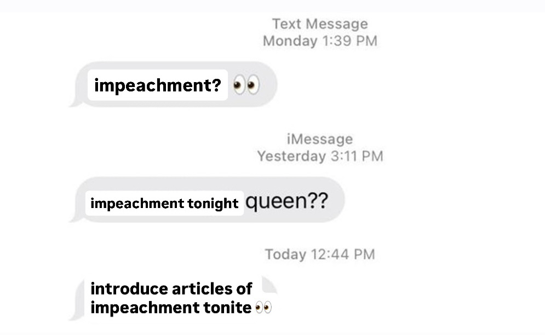This screenshot has height=335, width=545.
Task: Tap the "Today 12:44 PM" timestamp
Action: click(x=320, y=254)
